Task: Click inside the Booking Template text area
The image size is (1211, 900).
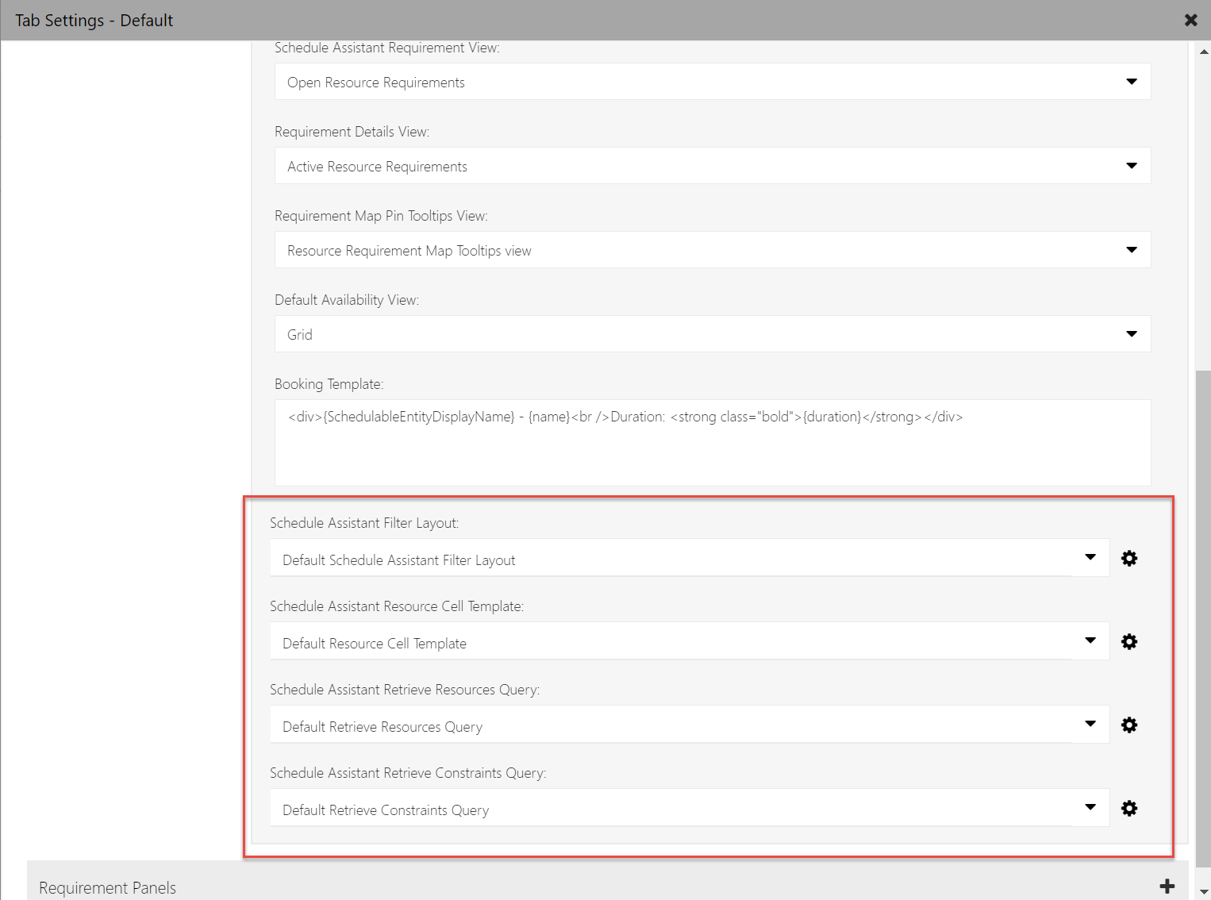Action: point(712,442)
